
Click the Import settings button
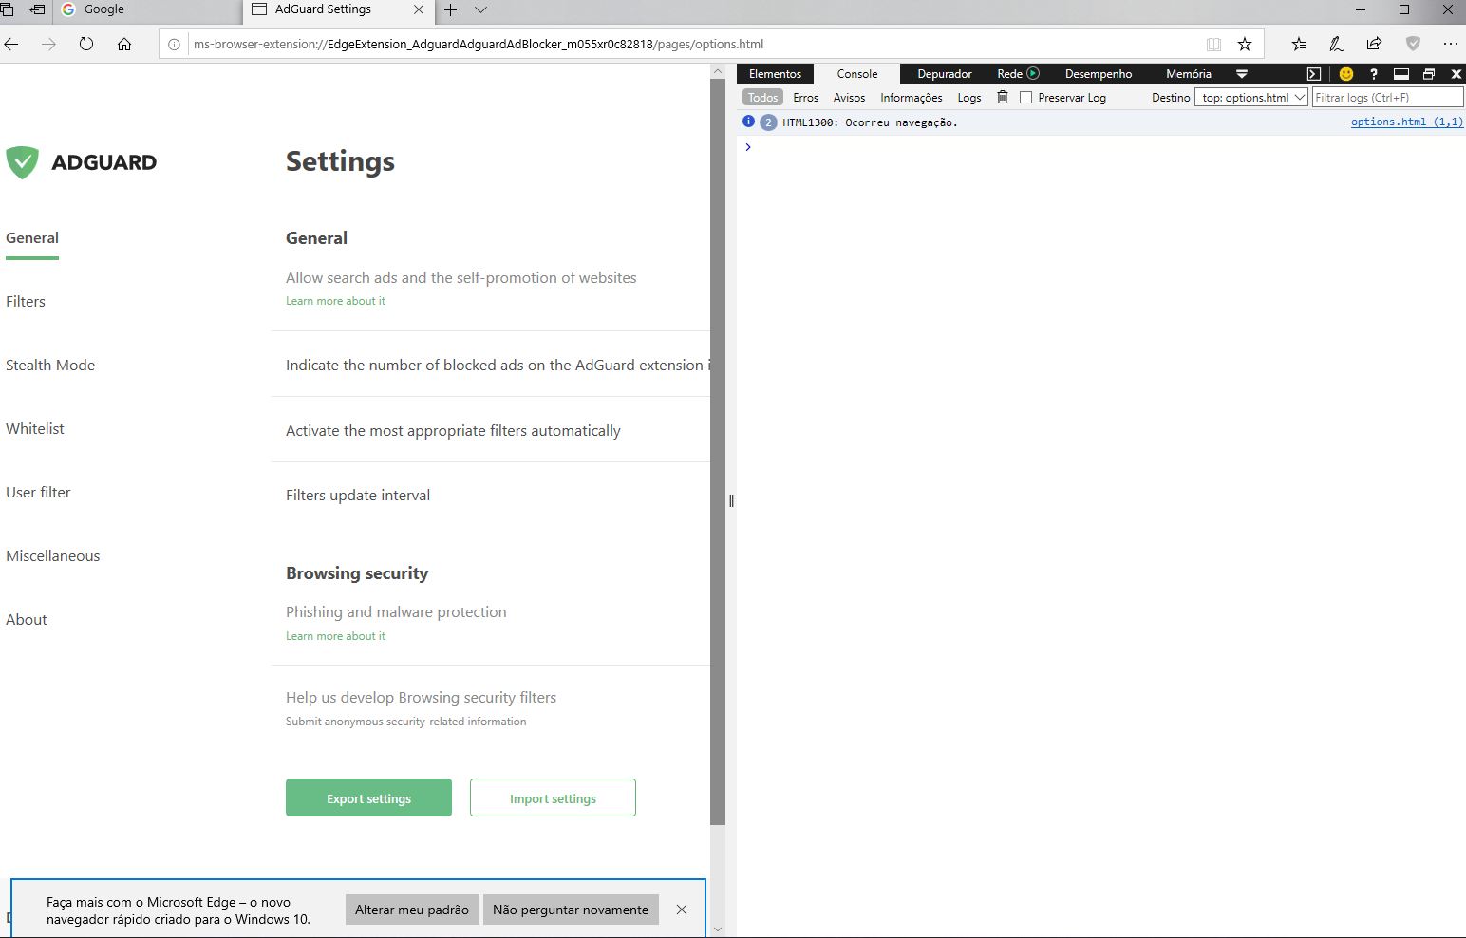coord(553,797)
